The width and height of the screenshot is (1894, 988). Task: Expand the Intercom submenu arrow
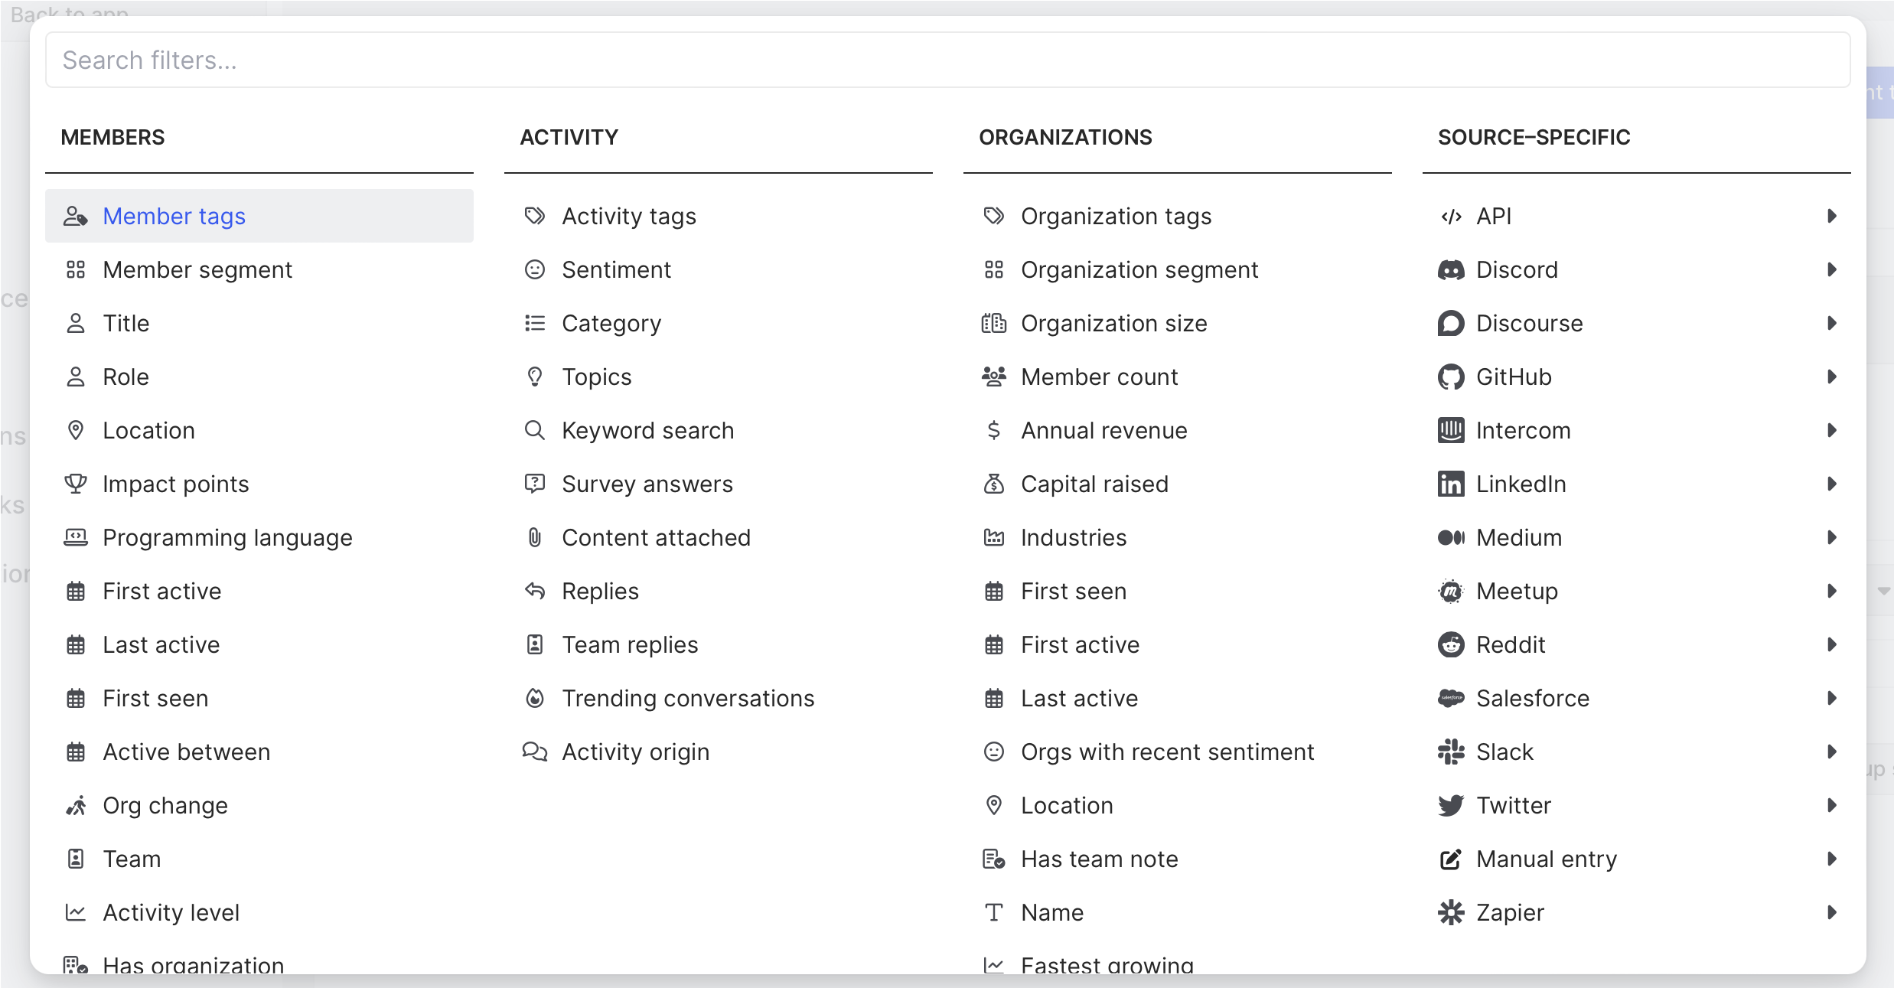coord(1831,431)
